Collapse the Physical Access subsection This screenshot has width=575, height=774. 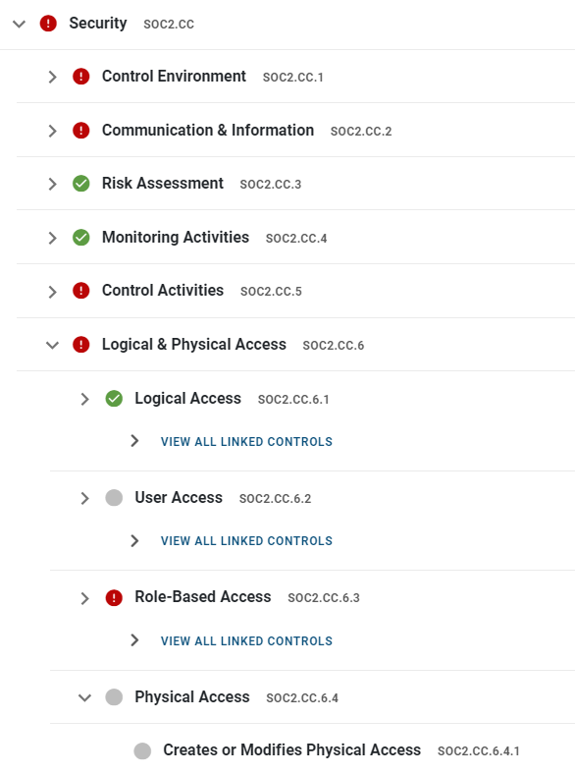pyautogui.click(x=84, y=698)
